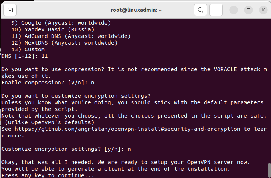271x178 pixels.
Task: Click the root@linuxadmin window title
Action: point(136,10)
